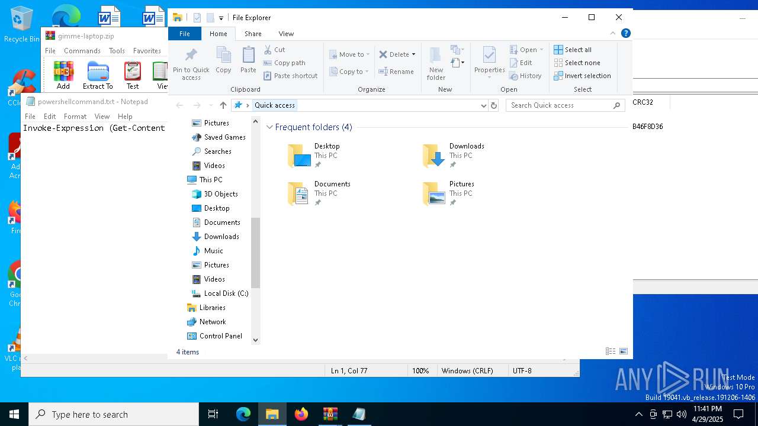Open WinRAR Tools menu
Image resolution: width=758 pixels, height=426 pixels.
pyautogui.click(x=117, y=51)
